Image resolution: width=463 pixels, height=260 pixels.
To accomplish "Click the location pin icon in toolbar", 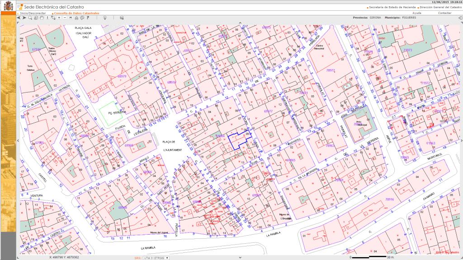I will [105, 18].
